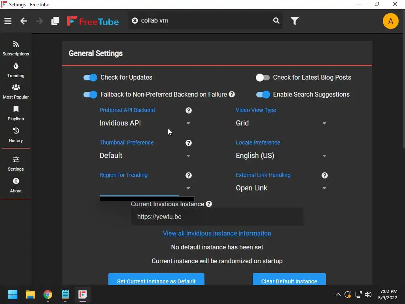Open a new window with the copy icon
Viewport: 405px width, 304px height.
click(55, 21)
